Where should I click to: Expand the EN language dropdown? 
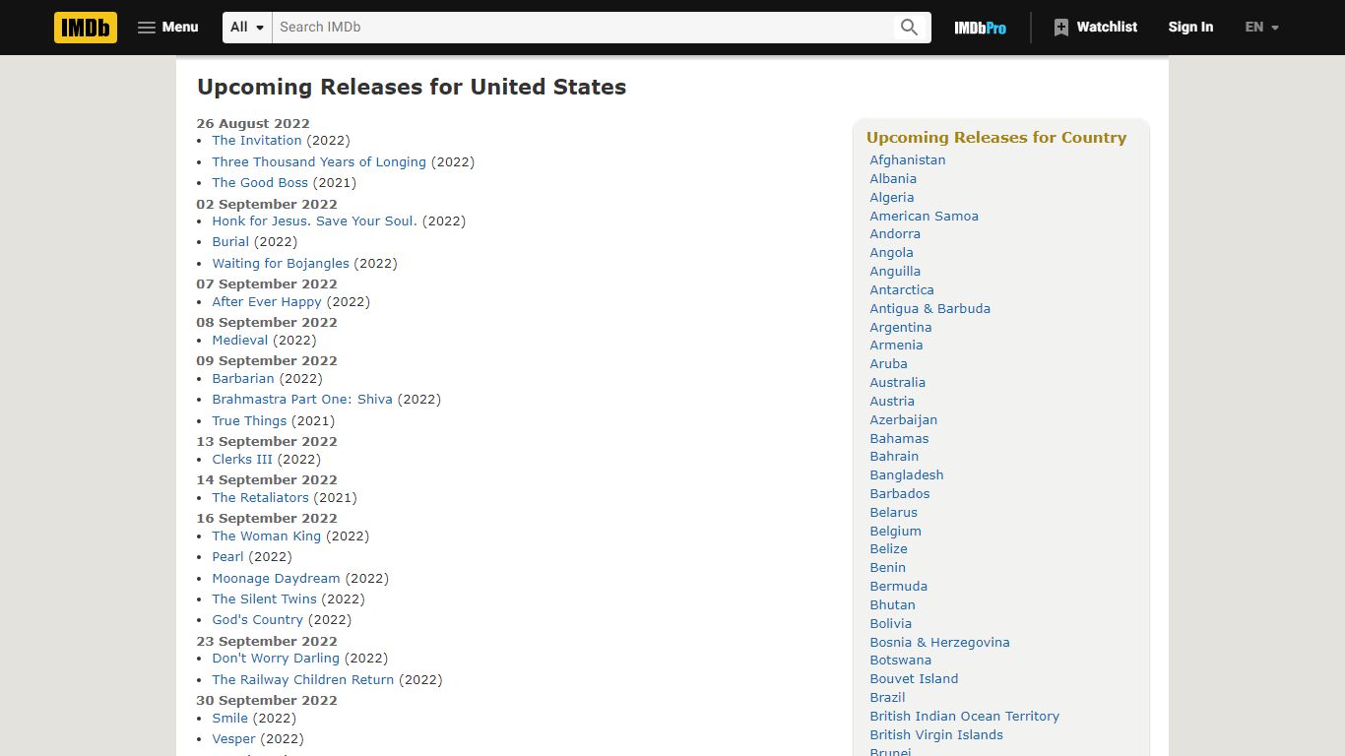click(1261, 28)
